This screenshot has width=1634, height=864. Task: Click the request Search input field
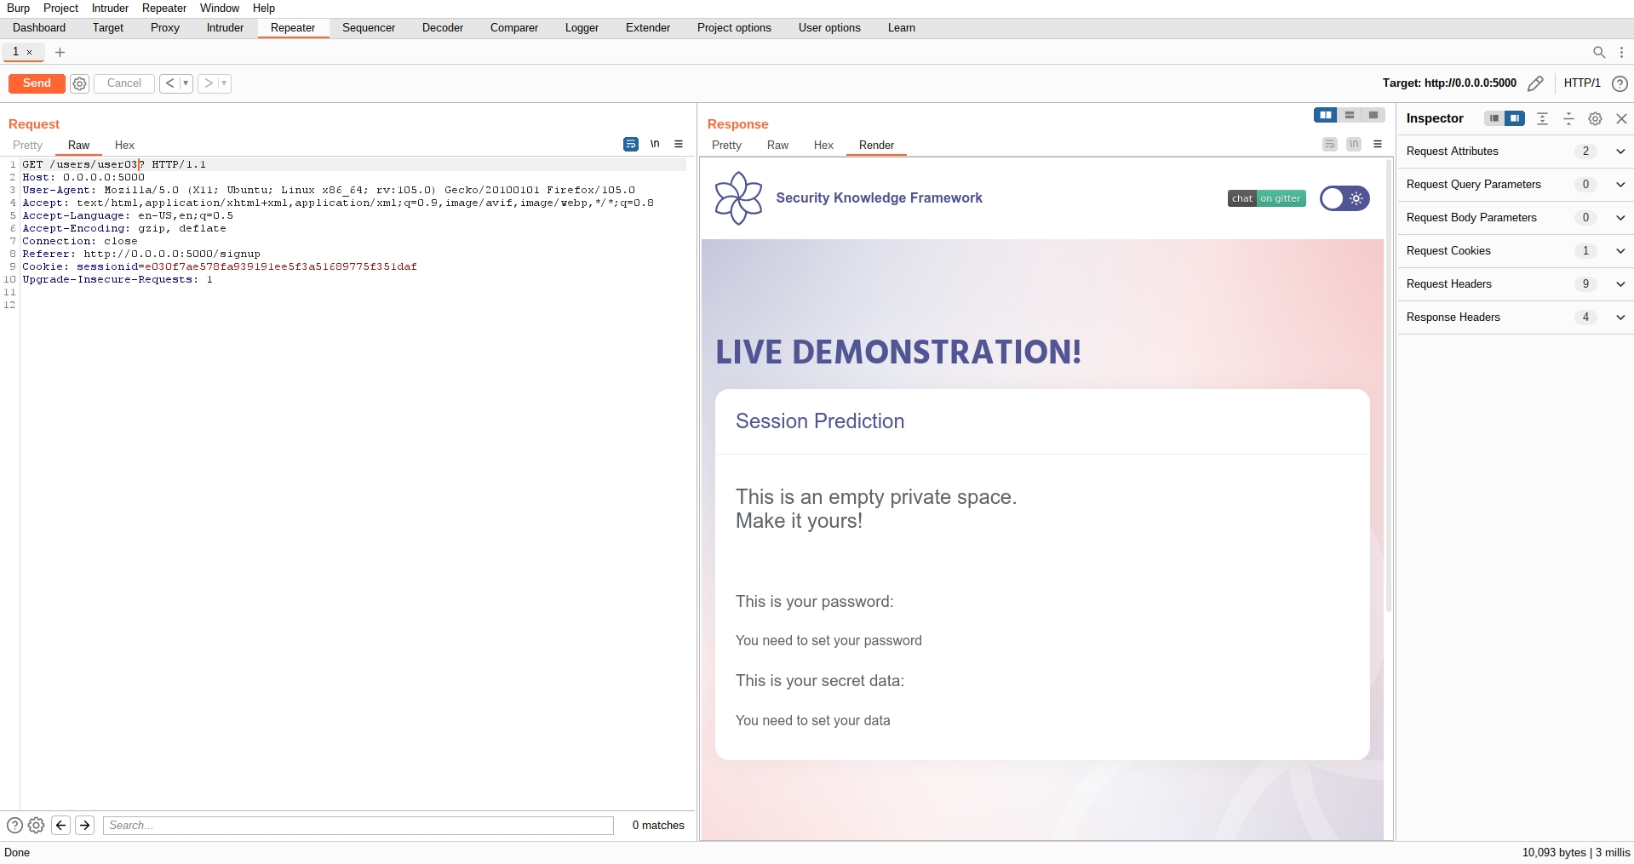click(358, 825)
